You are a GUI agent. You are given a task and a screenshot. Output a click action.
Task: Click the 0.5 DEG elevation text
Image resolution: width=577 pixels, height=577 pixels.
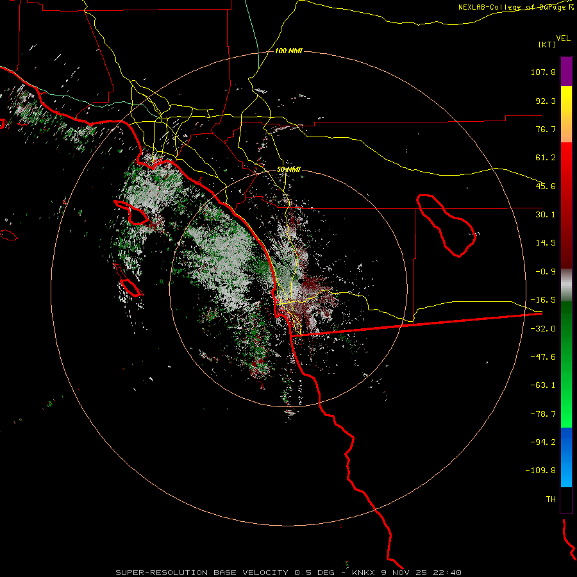pos(314,573)
